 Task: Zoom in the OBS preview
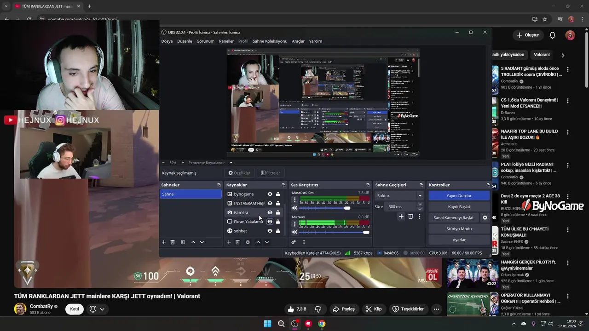[x=183, y=163]
